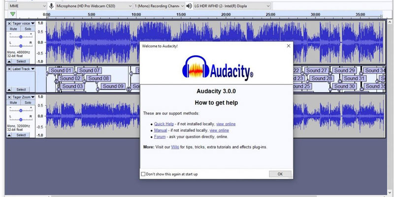The height and width of the screenshot is (197, 394).
Task: Click Select on the Tager Zoom track
Action: click(x=21, y=135)
